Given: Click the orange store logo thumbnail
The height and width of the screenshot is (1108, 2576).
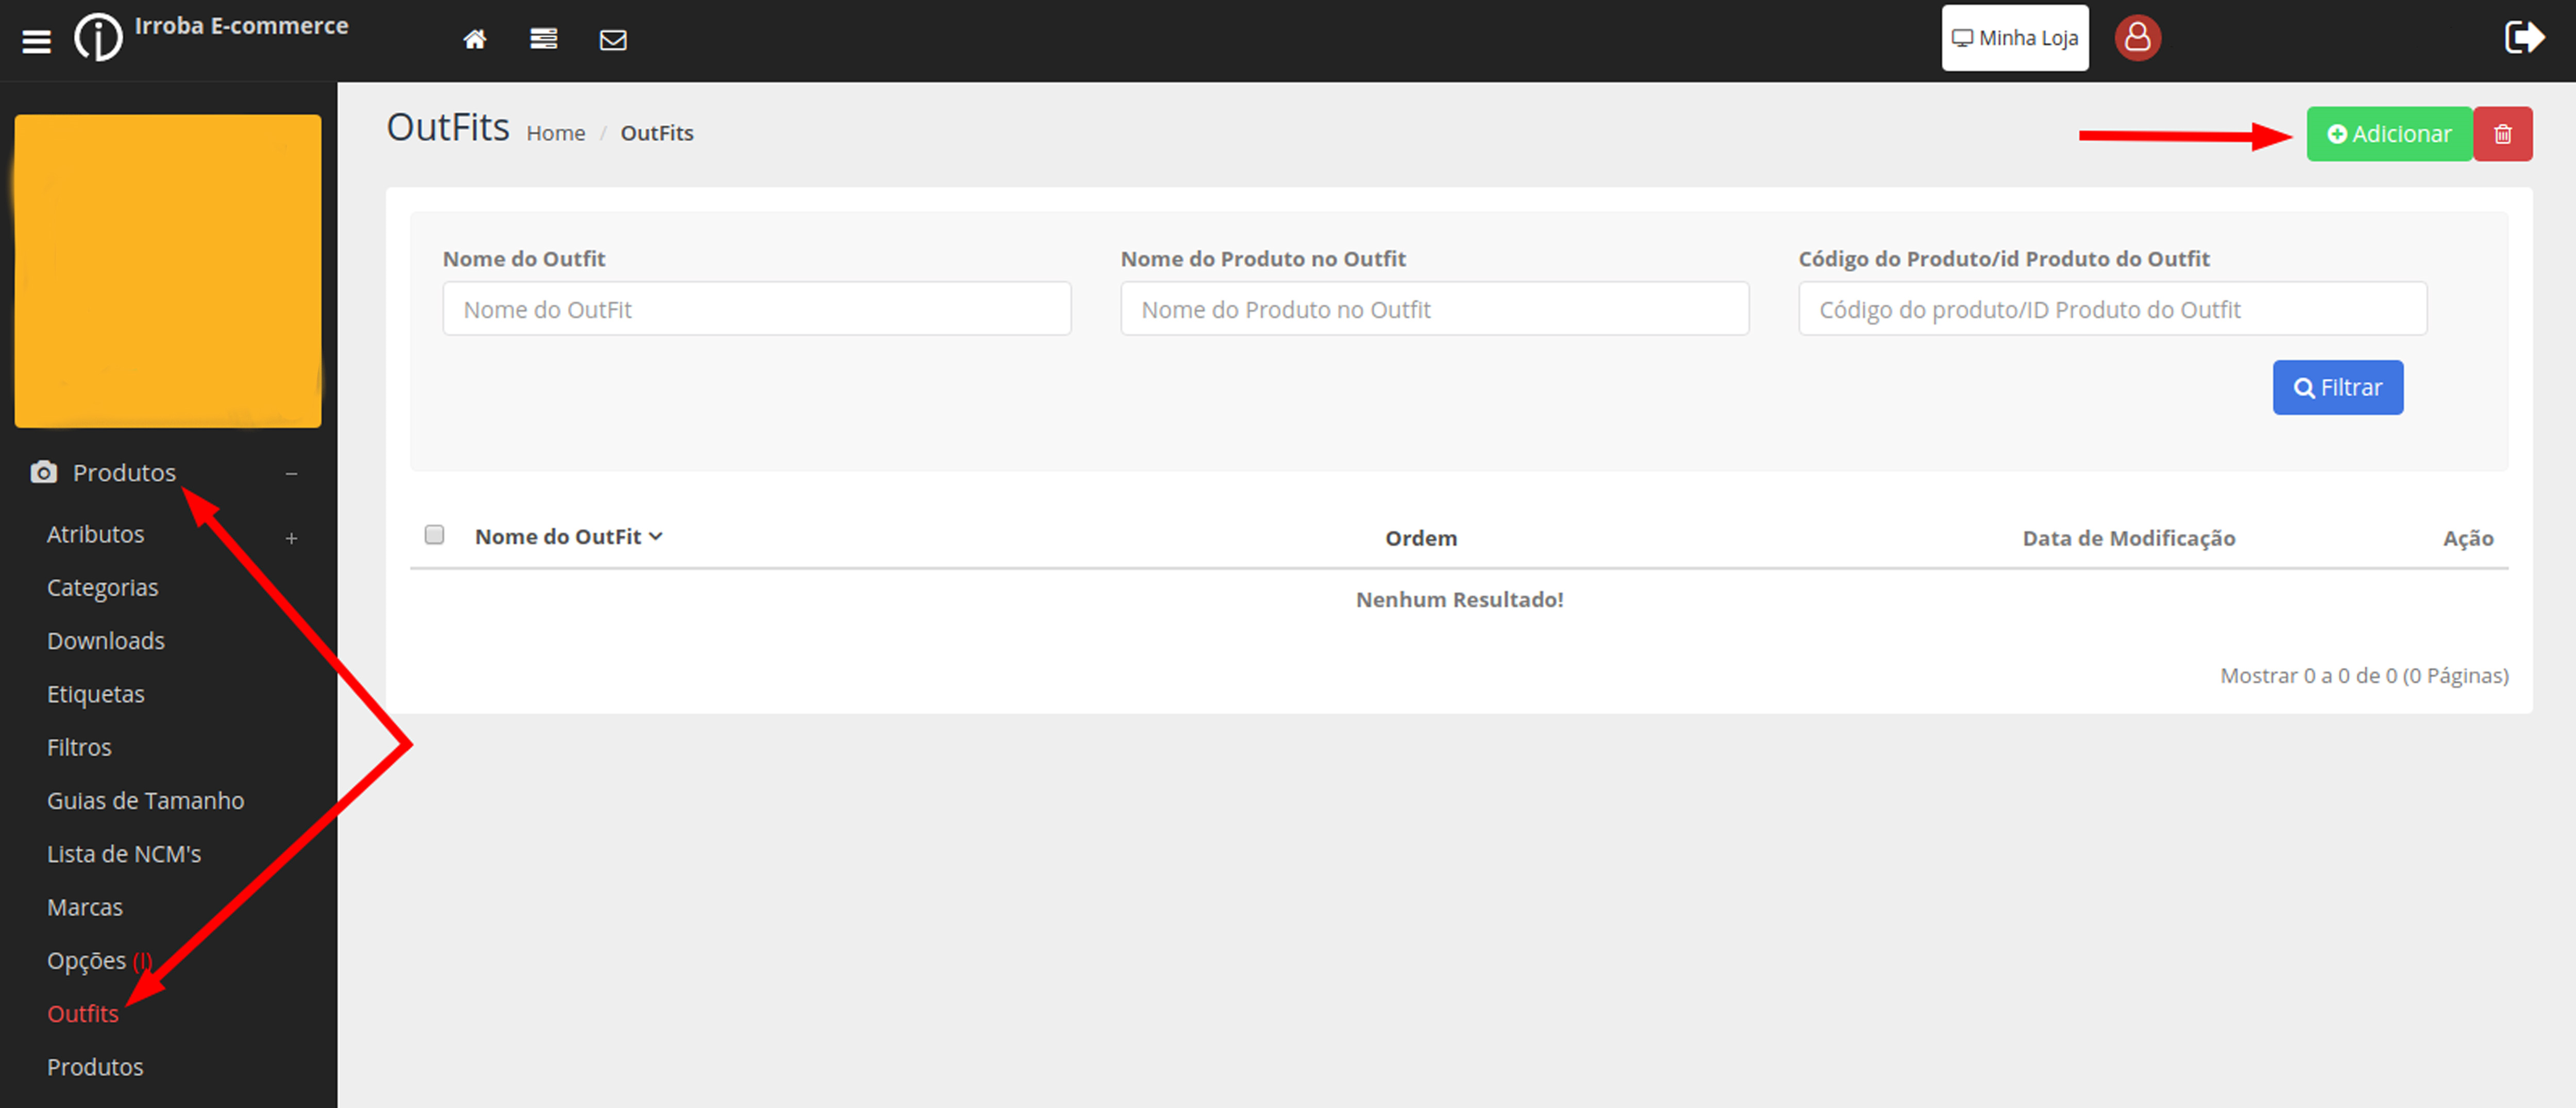Looking at the screenshot, I should point(168,271).
